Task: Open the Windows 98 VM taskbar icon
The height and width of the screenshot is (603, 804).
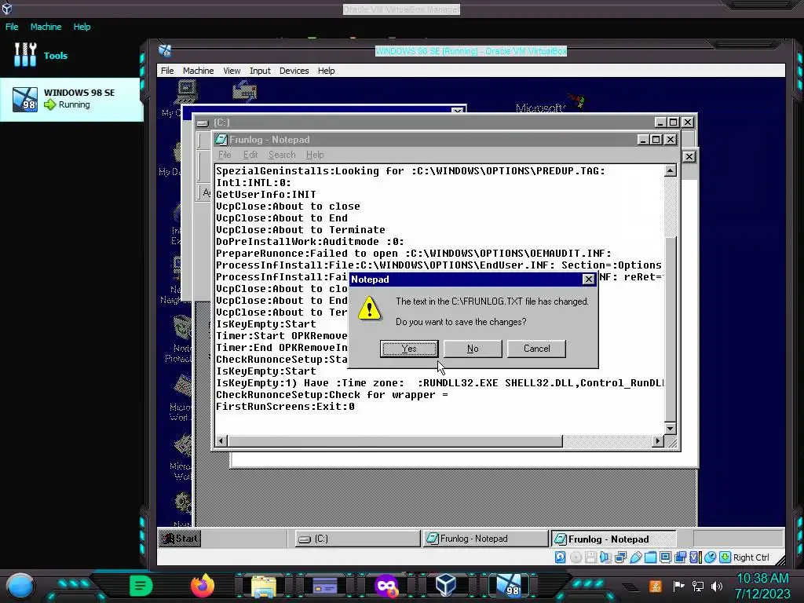Action: (509, 586)
